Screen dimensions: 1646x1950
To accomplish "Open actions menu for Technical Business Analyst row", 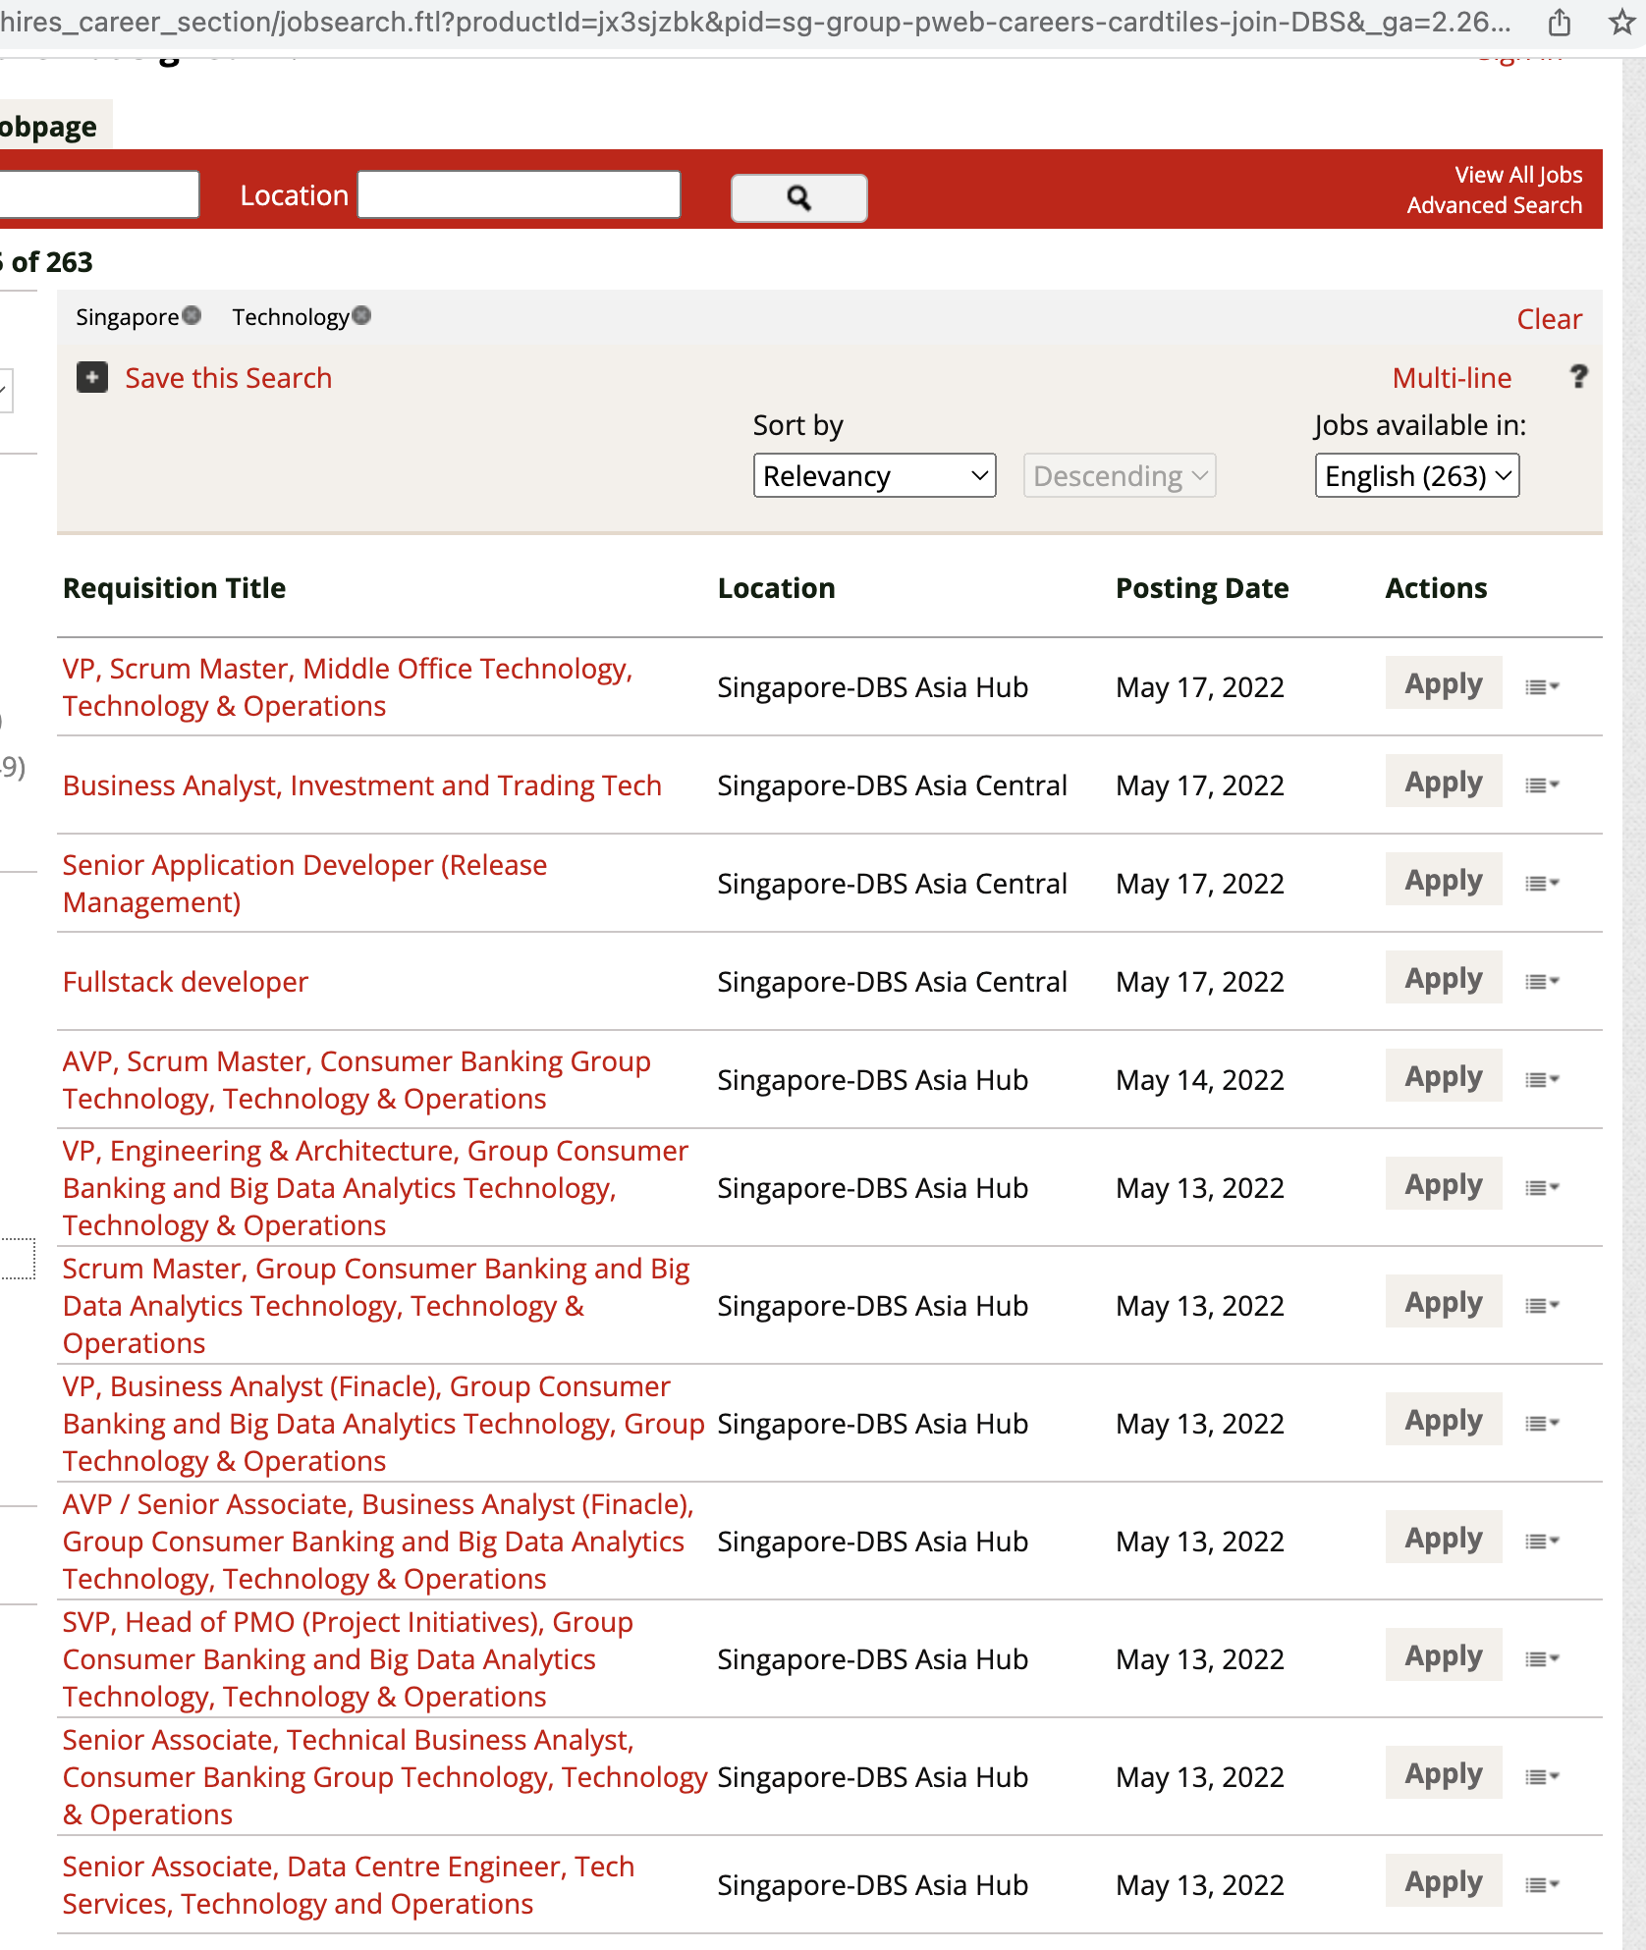I will 1542,1777.
